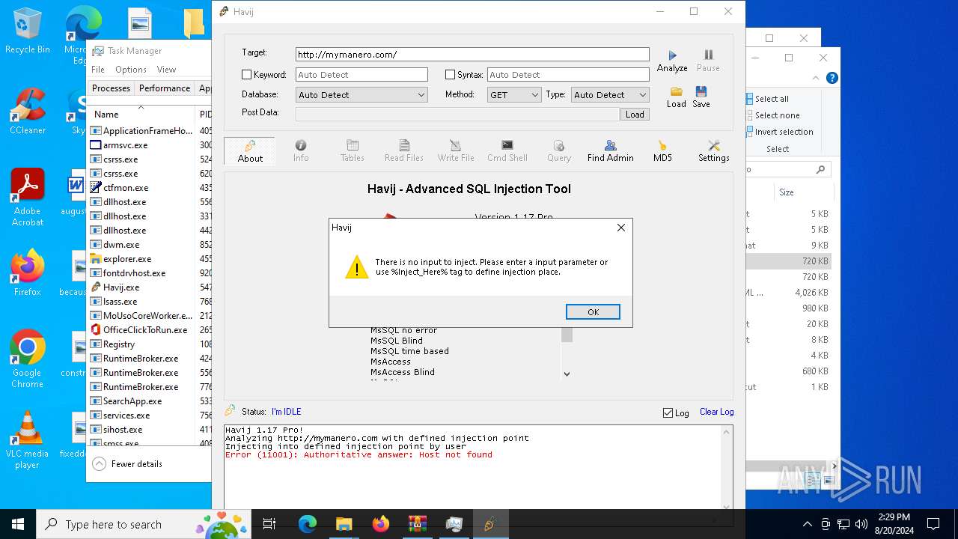This screenshot has height=539, width=958.
Task: Click the Pause icon in Havij
Action: point(708,55)
